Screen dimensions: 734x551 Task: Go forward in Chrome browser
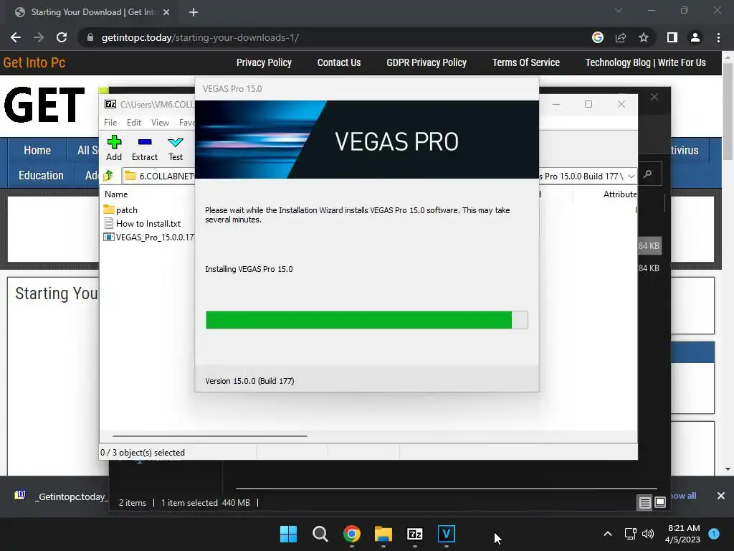[x=39, y=37]
